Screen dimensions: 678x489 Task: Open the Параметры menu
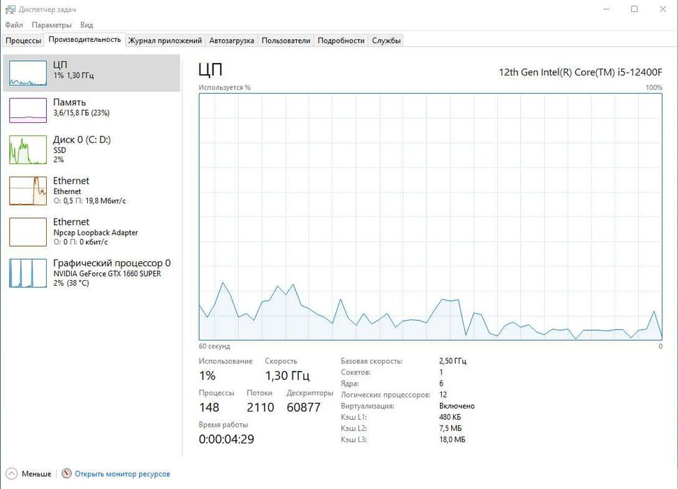[52, 25]
